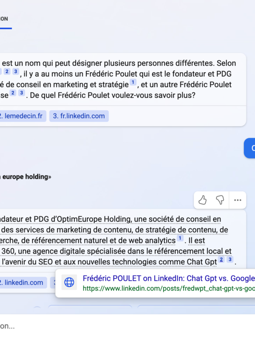Click citation 3 before 'De quel Frédéric Poulet'
This screenshot has width=255, height=340.
pyautogui.click(x=21, y=93)
